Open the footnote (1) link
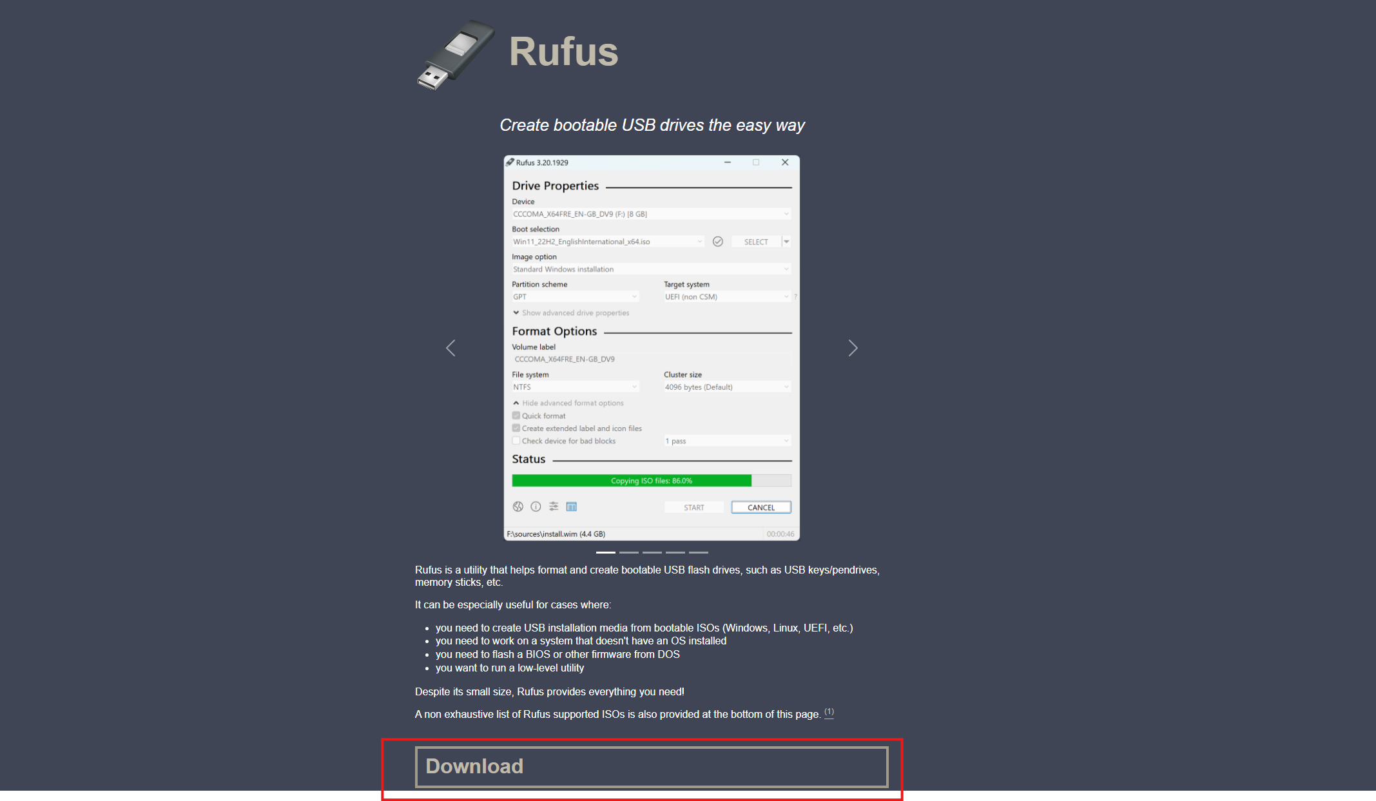Image resolution: width=1376 pixels, height=801 pixels. (x=829, y=712)
